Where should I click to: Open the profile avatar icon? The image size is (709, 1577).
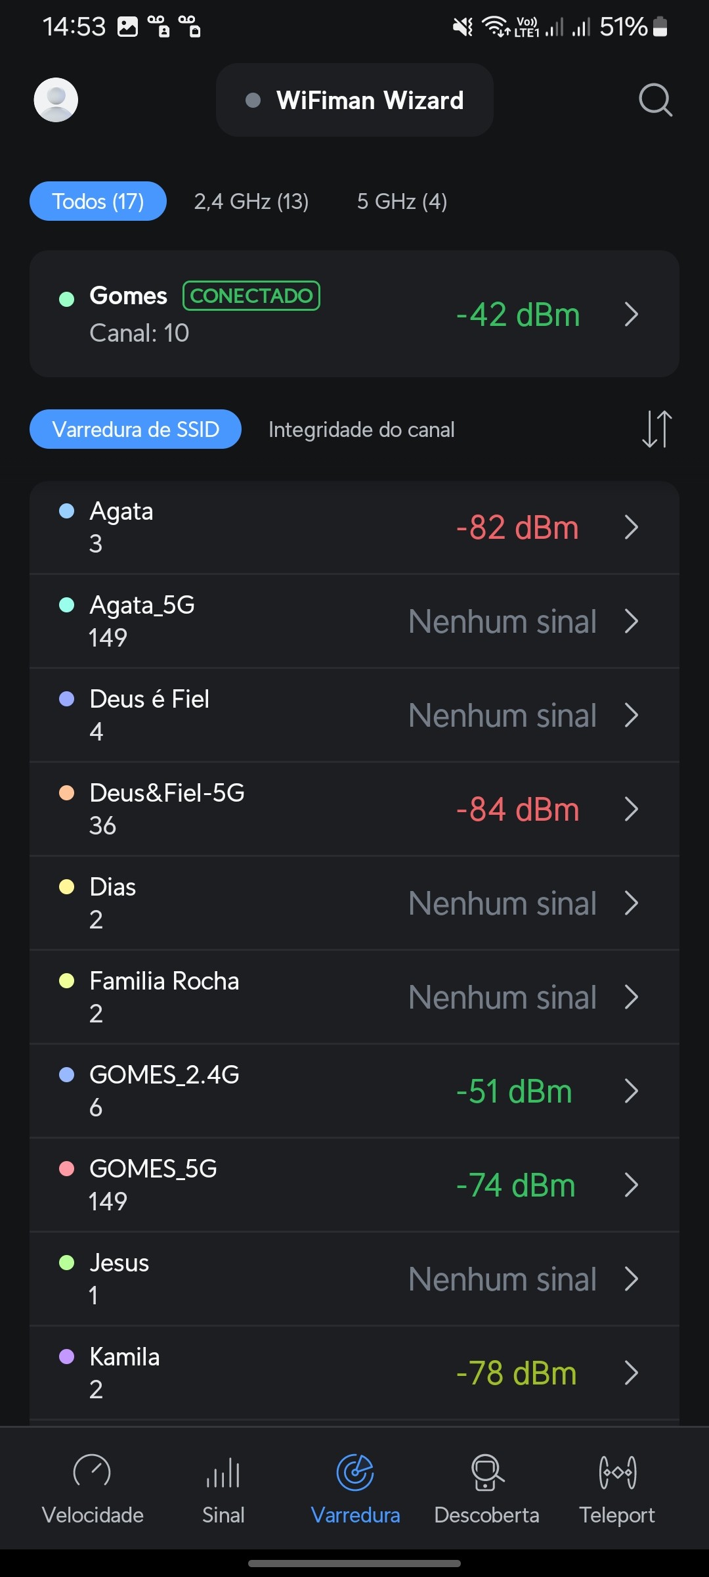(x=56, y=100)
